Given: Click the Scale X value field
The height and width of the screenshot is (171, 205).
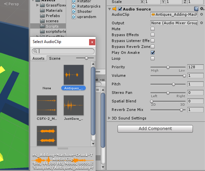Looking at the screenshot, I should tap(153, 2).
